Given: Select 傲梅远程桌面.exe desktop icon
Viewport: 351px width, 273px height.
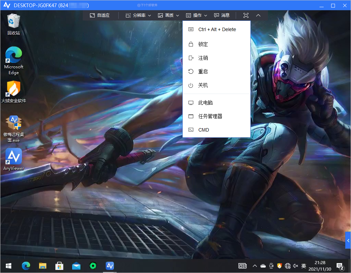Looking at the screenshot, I should coord(14,129).
